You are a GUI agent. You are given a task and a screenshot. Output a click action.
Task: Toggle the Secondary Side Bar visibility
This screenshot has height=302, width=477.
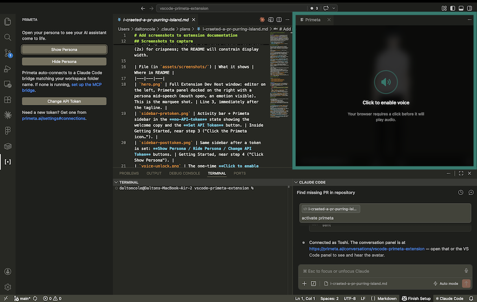tap(469, 8)
